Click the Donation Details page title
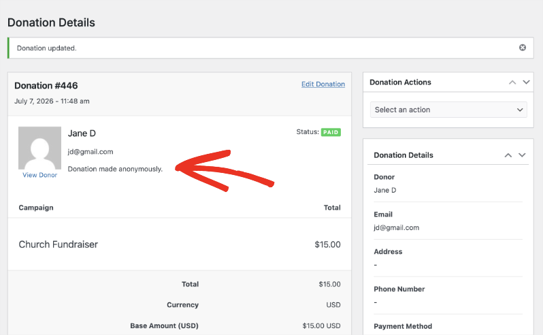Screen dimensions: 543x335 click(x=51, y=22)
